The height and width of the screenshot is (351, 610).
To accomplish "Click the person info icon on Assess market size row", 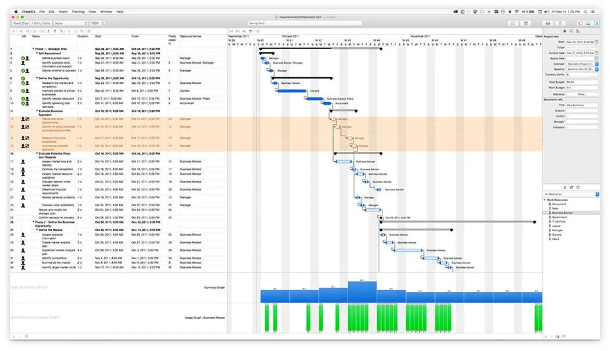I will pos(21,161).
